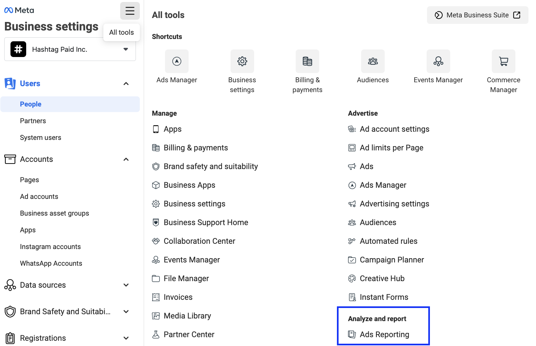
Task: Click the Brand Safety shield icon in sidebar
Action: coord(10,312)
